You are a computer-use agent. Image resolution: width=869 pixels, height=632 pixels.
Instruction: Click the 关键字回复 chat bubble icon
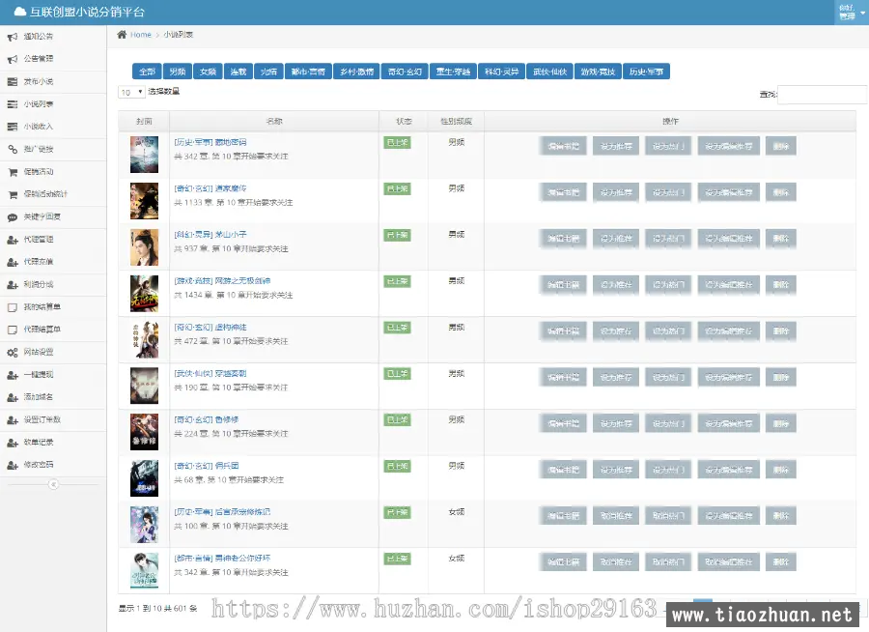[13, 216]
